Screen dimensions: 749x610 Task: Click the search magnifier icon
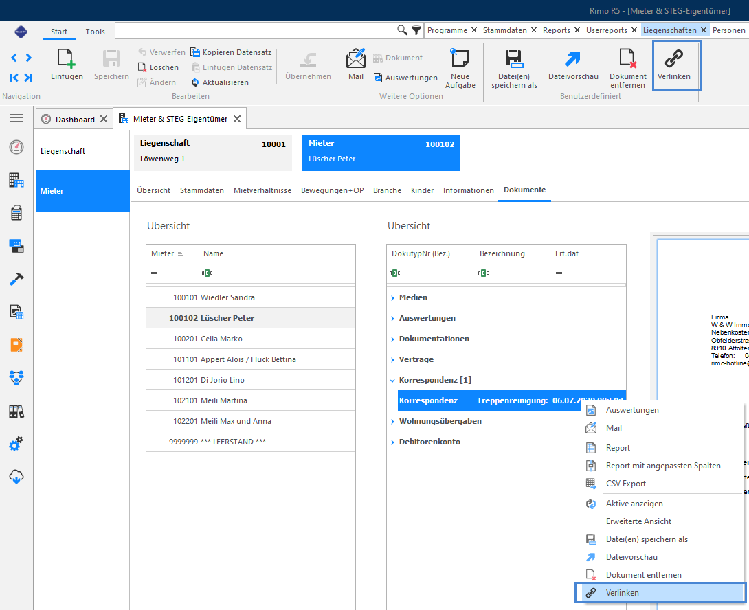pos(402,30)
